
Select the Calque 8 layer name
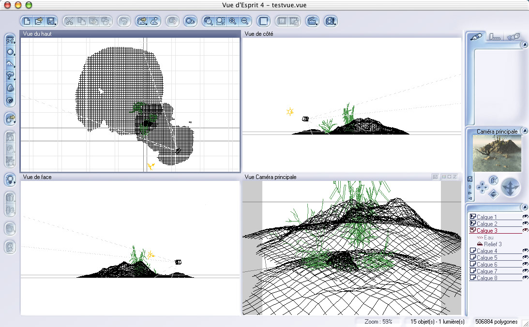point(487,278)
